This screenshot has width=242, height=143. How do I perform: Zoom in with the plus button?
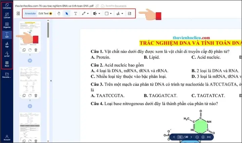coord(203,137)
